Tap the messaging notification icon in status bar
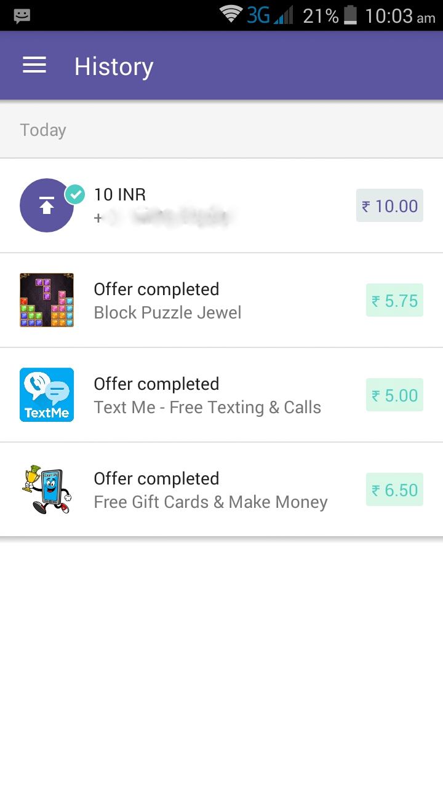 (x=22, y=15)
